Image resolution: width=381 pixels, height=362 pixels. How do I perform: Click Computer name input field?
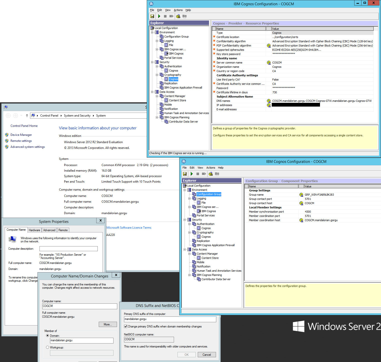click(x=79, y=306)
